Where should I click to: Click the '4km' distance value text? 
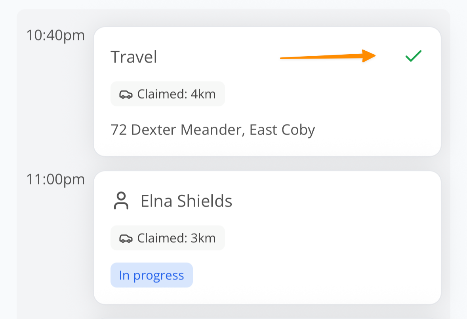tap(203, 94)
